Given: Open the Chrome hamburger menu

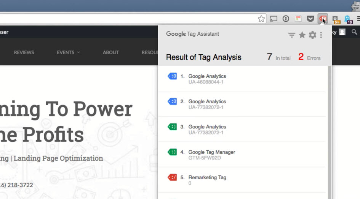Looking at the screenshot, I should (x=358, y=19).
